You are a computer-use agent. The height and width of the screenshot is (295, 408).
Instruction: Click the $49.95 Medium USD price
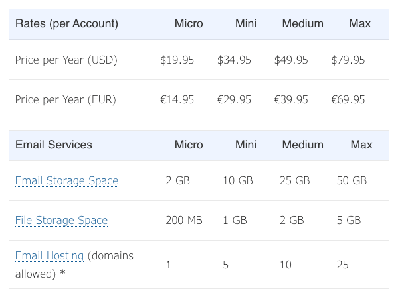pyautogui.click(x=291, y=60)
